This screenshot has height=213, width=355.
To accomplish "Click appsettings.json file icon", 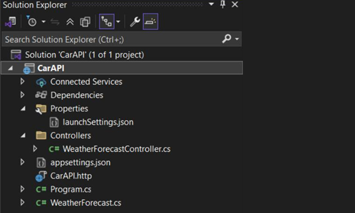I will [41, 163].
